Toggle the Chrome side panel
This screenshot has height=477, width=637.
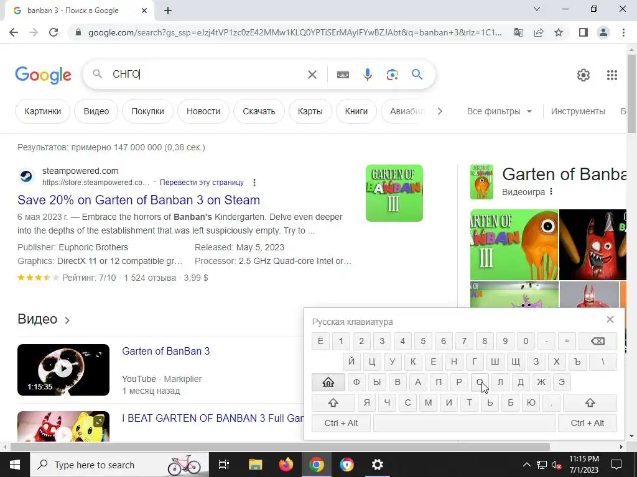(584, 32)
